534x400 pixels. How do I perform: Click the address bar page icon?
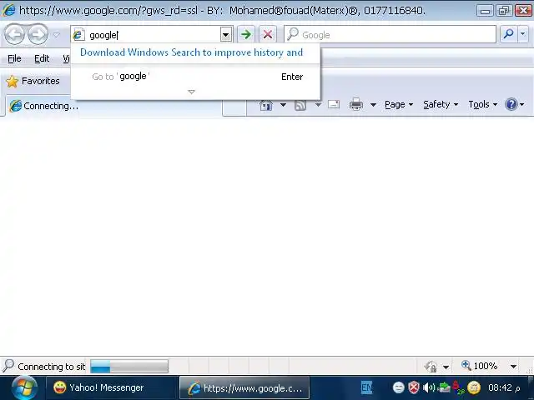tap(78, 34)
